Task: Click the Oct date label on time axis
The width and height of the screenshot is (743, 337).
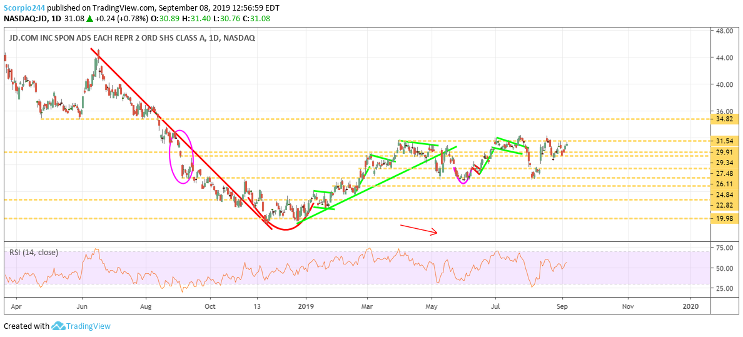Action: pos(210,306)
